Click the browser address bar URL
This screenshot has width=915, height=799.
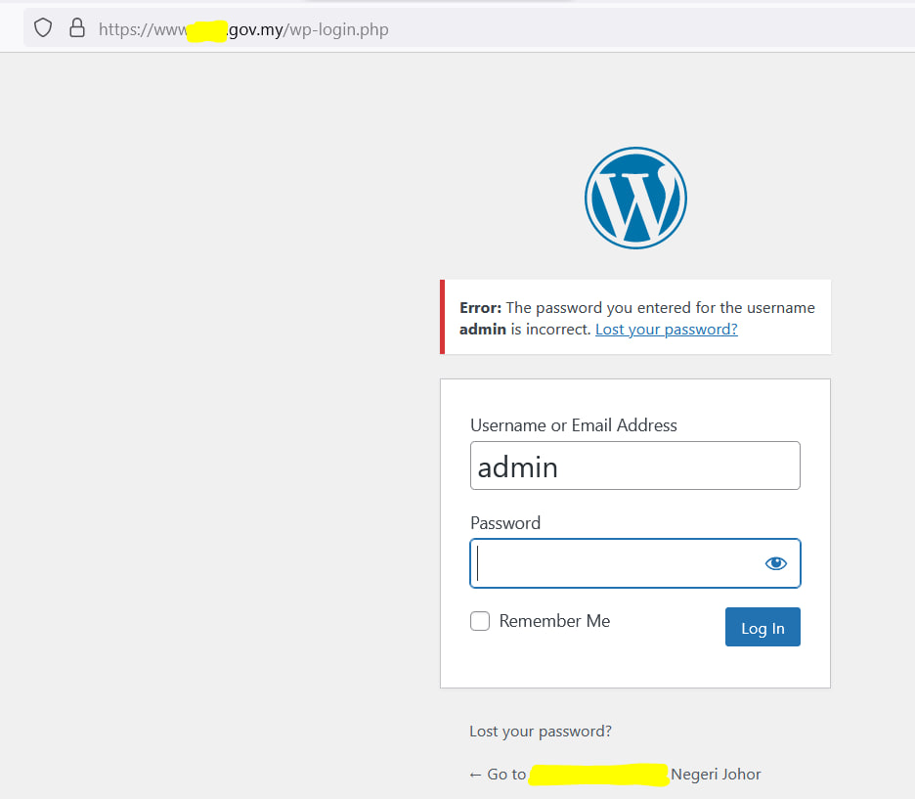point(244,29)
